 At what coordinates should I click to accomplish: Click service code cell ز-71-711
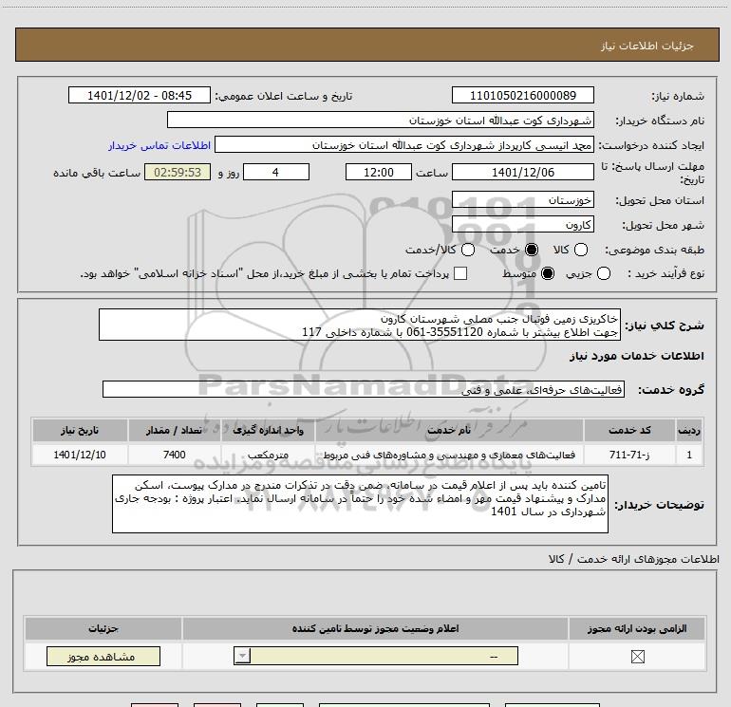pyautogui.click(x=629, y=455)
